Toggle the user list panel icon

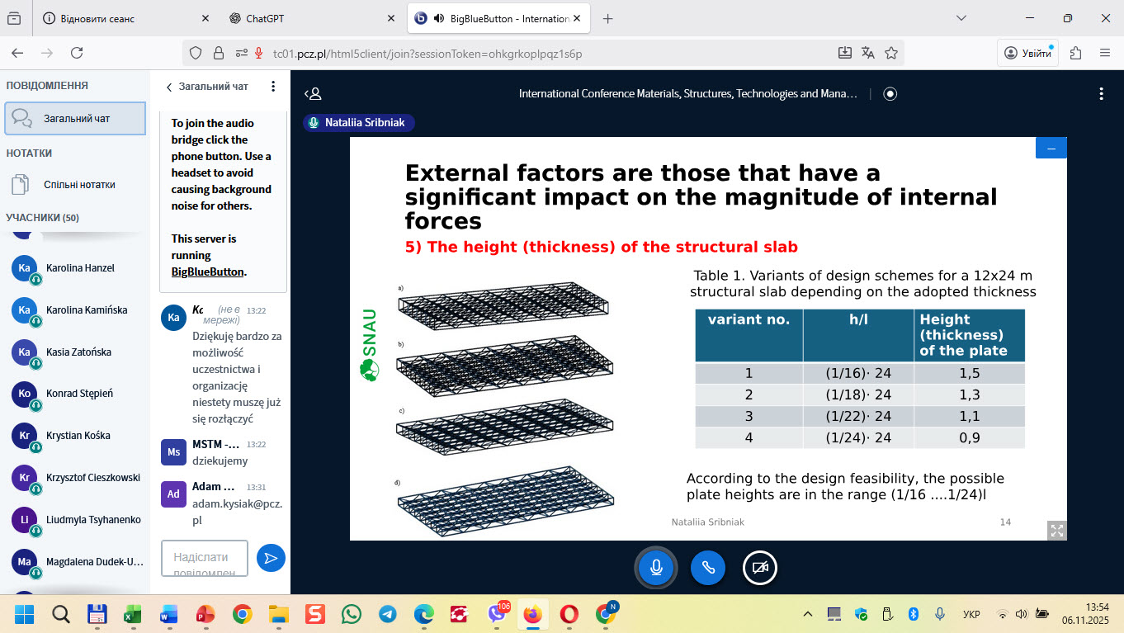tap(313, 94)
